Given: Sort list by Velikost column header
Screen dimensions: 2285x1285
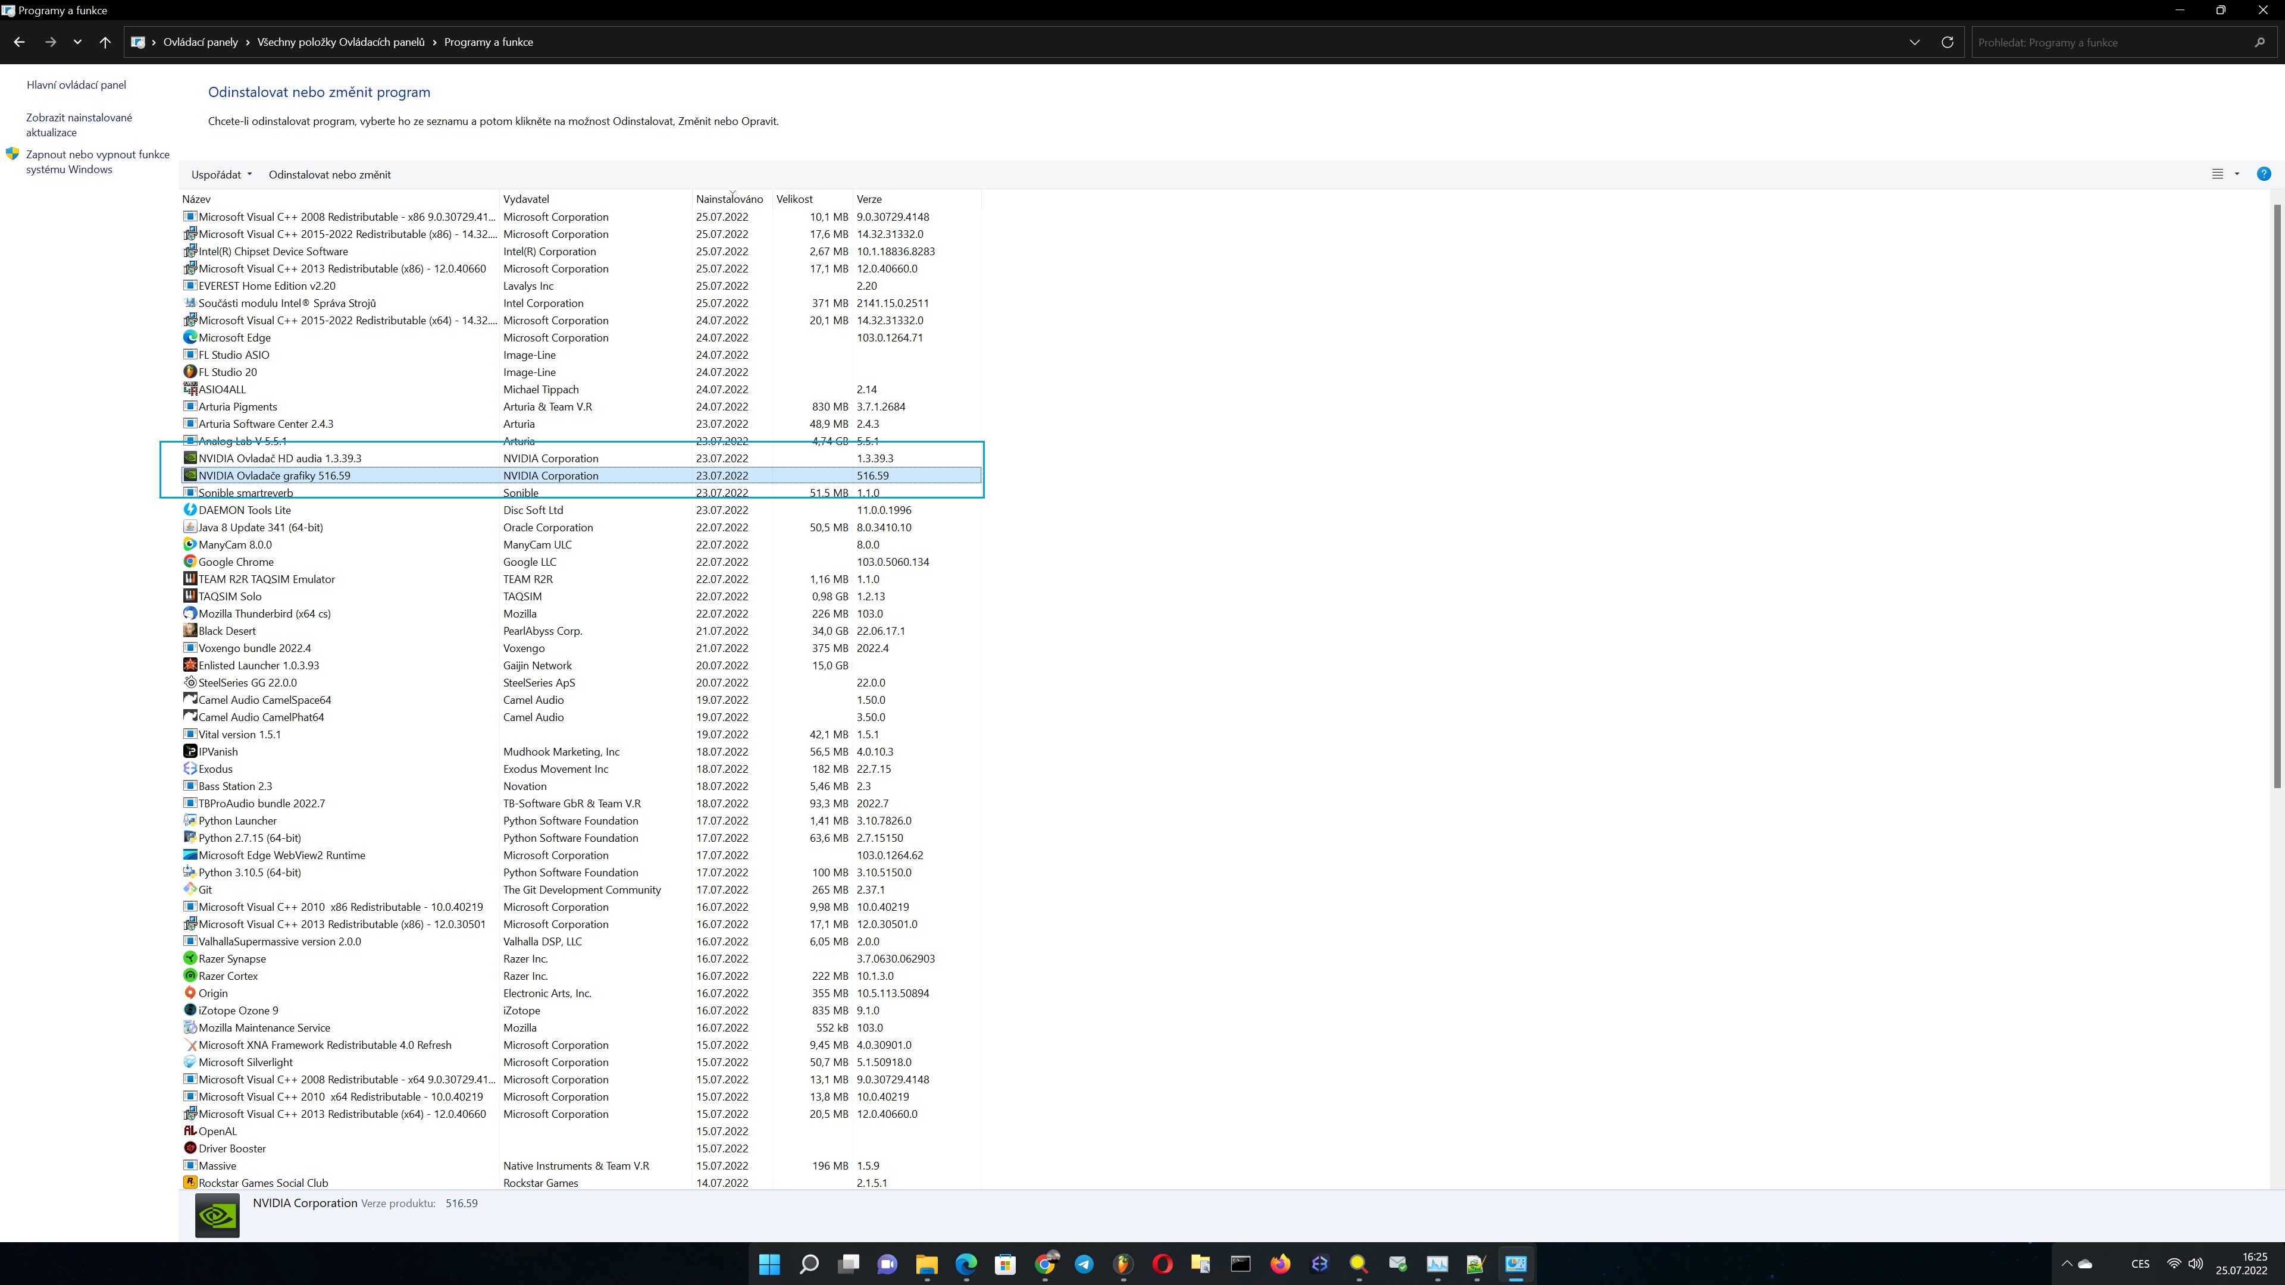Looking at the screenshot, I should [x=794, y=199].
